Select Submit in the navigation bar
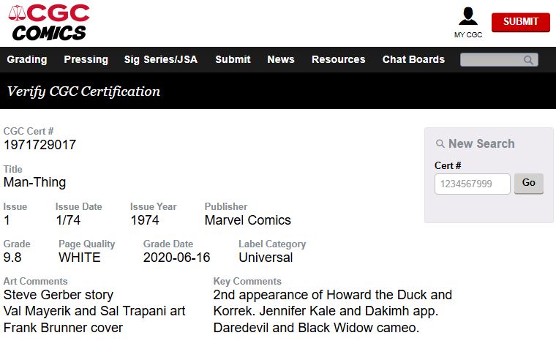 click(233, 60)
